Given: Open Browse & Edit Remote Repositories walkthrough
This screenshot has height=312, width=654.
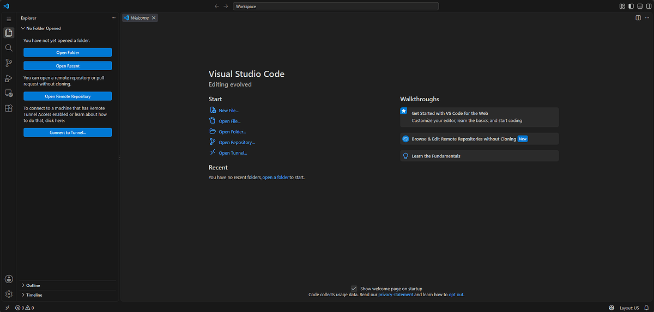Looking at the screenshot, I should pos(480,139).
